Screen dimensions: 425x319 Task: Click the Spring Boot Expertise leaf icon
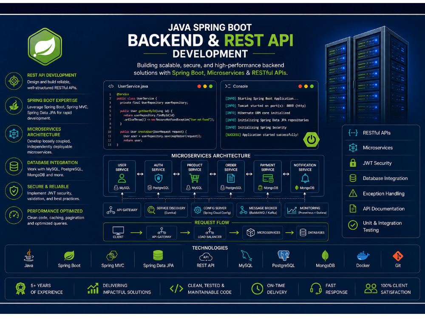click(x=14, y=106)
